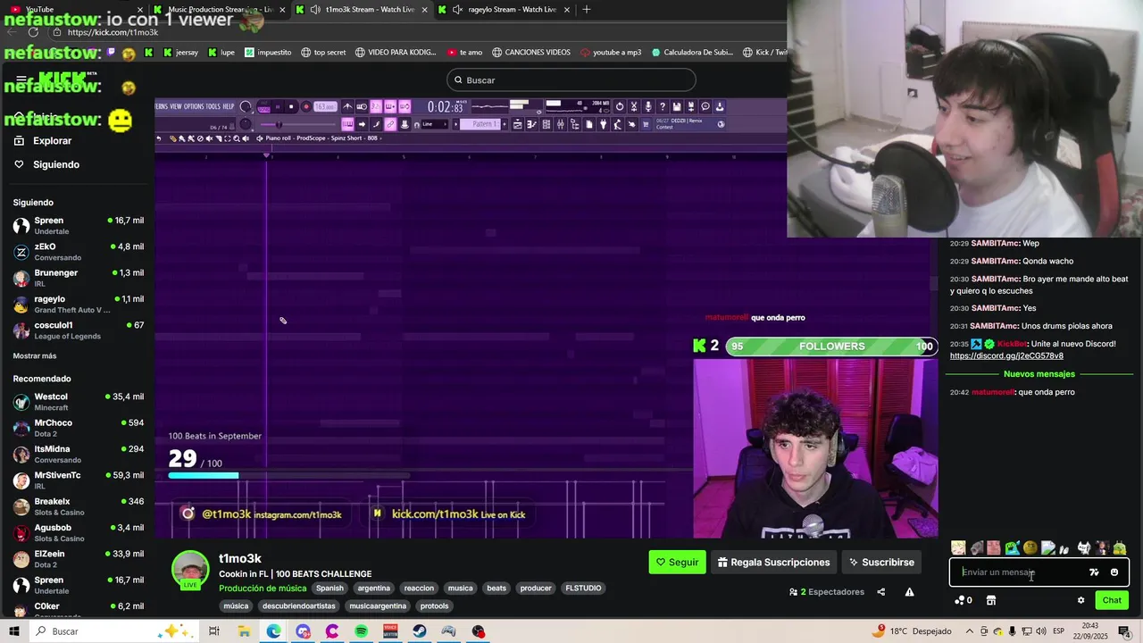Report stream with warning triangle icon

(909, 592)
